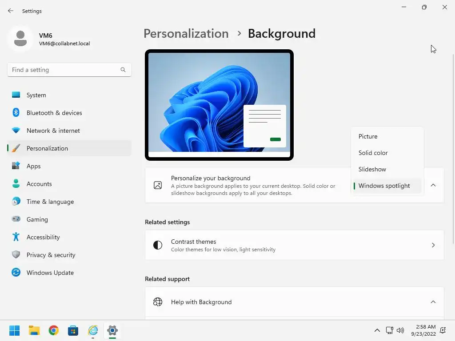
Task: Click the accessibility figure icon in the sidebar
Action: point(16,237)
